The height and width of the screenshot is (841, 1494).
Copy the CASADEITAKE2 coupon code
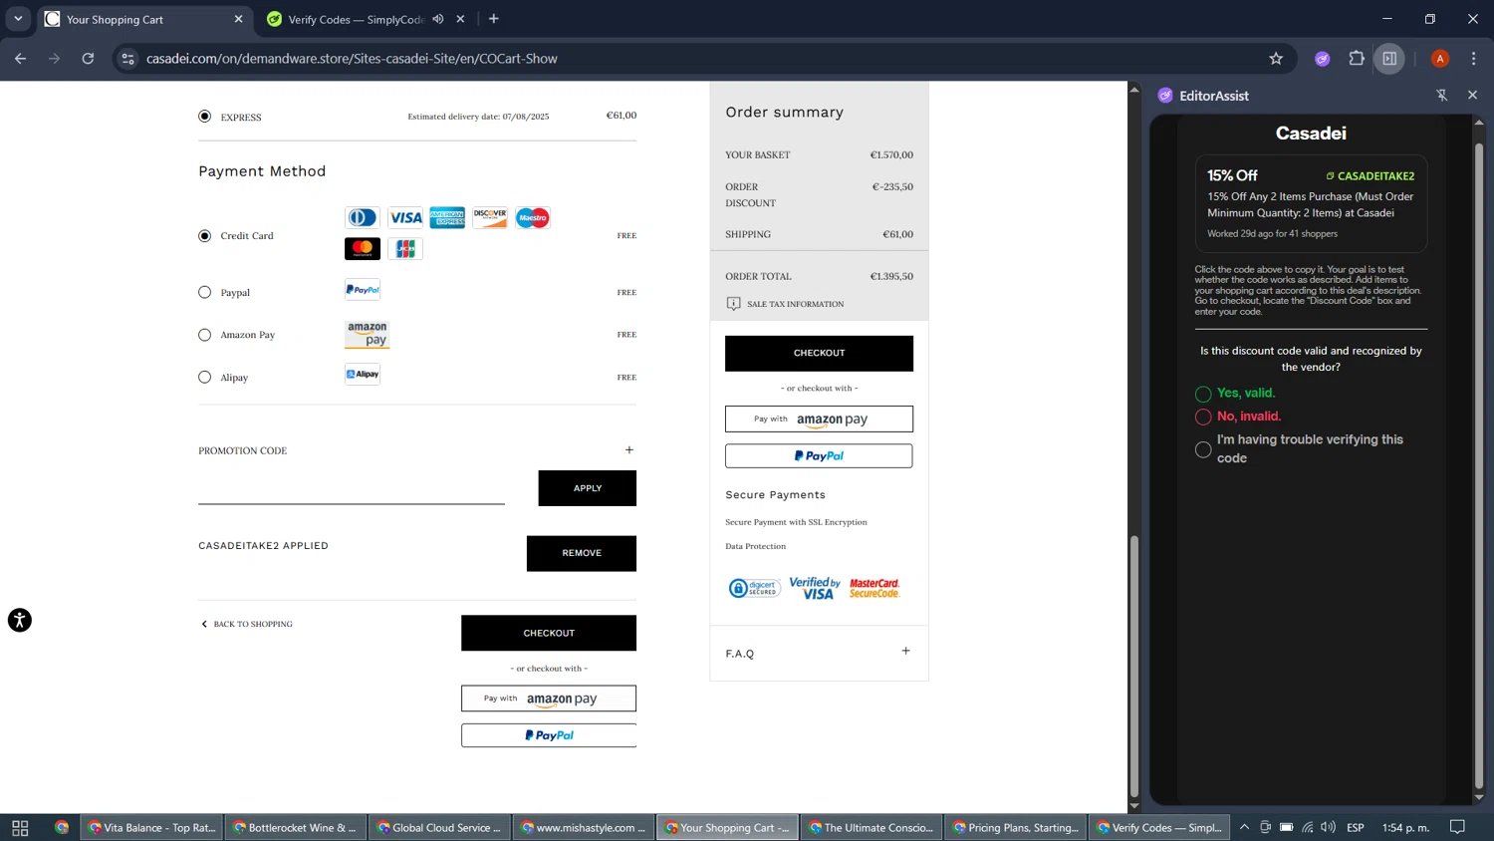[1369, 176]
